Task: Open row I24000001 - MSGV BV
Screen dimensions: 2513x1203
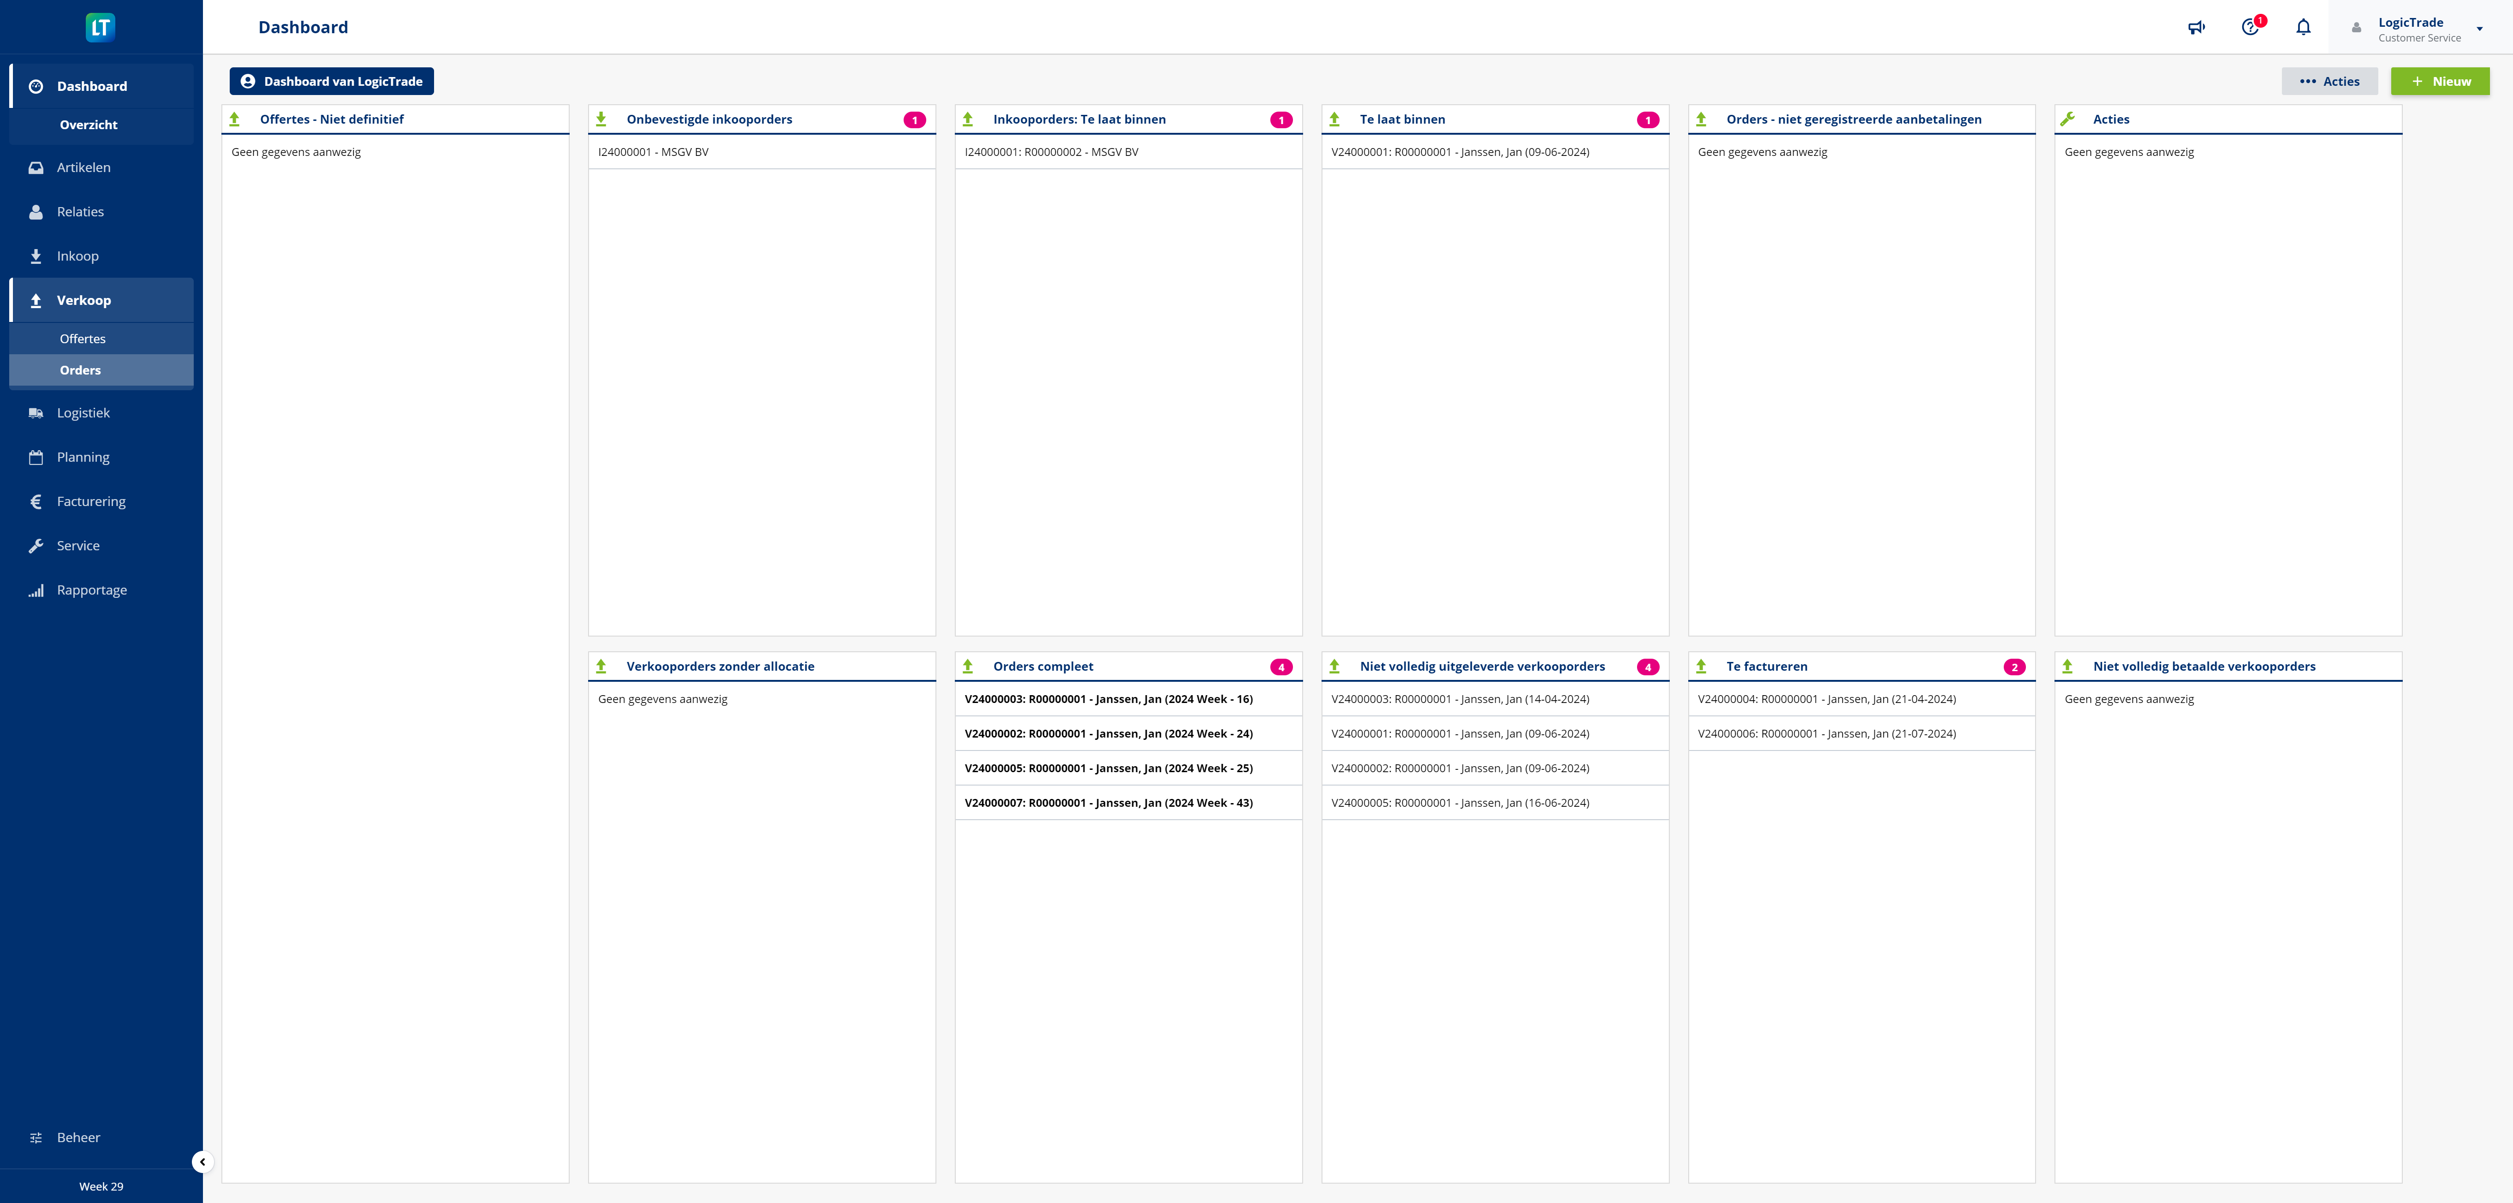Action: (762, 152)
